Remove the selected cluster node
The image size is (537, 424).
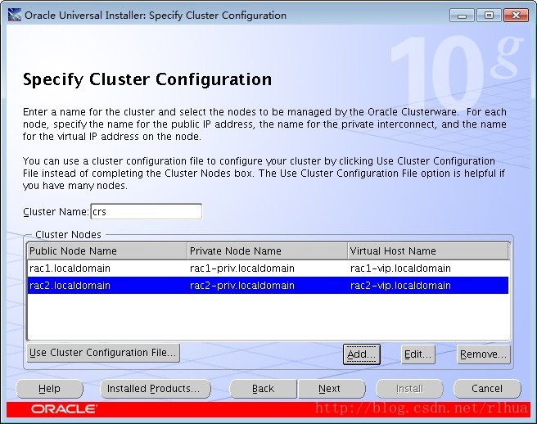click(484, 354)
